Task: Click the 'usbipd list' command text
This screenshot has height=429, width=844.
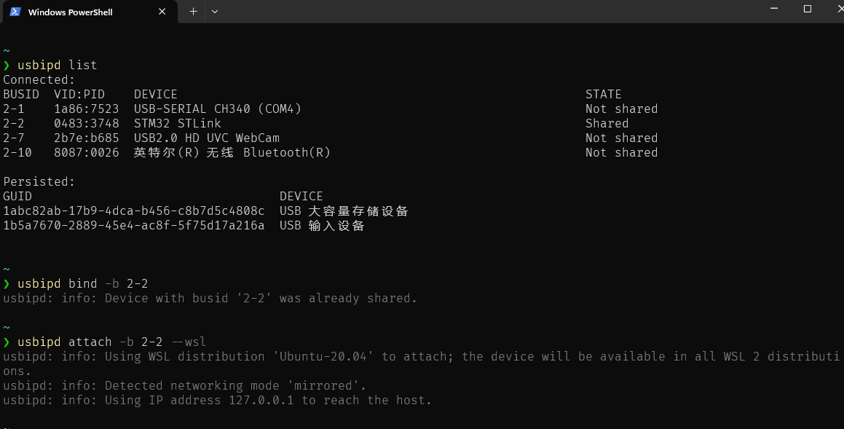Action: point(57,66)
